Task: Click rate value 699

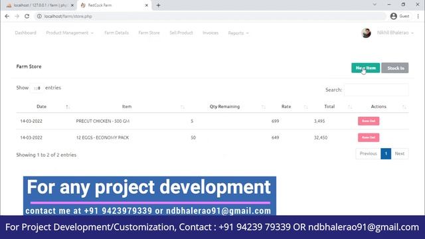Action: pyautogui.click(x=275, y=121)
